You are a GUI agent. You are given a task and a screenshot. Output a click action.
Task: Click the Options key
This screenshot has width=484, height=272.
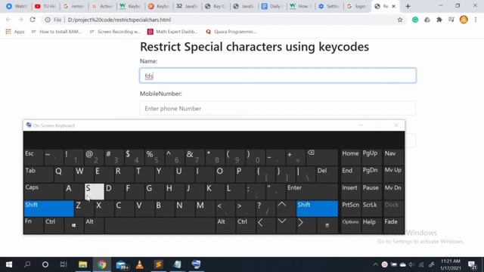350,225
